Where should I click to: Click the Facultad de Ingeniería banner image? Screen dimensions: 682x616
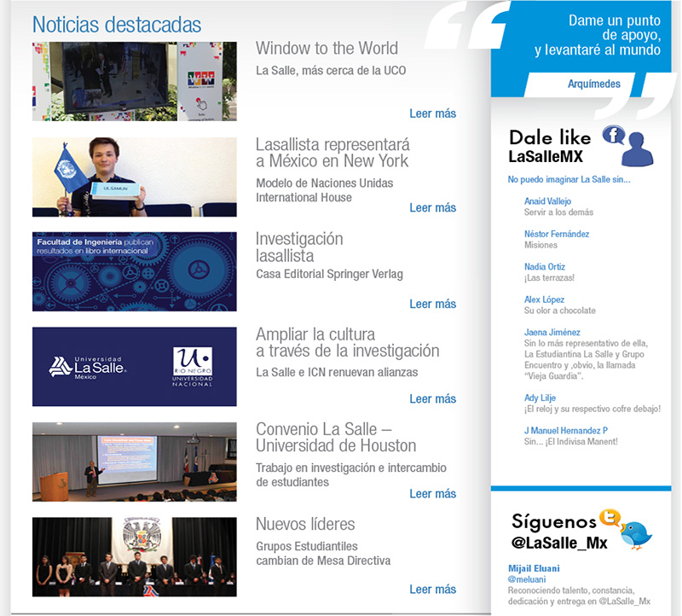[134, 271]
